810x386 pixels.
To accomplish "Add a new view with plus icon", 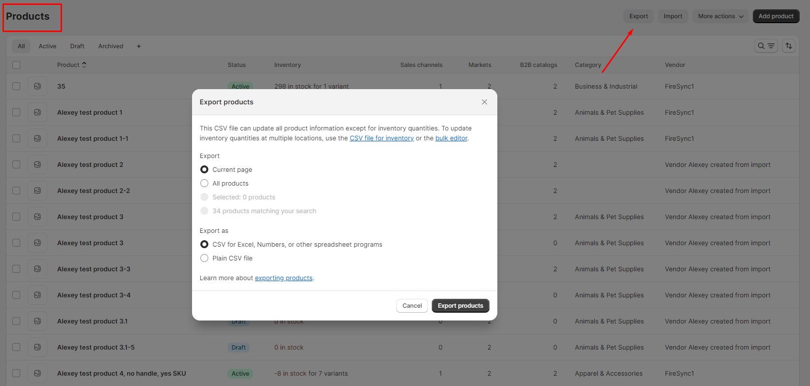I will 139,46.
